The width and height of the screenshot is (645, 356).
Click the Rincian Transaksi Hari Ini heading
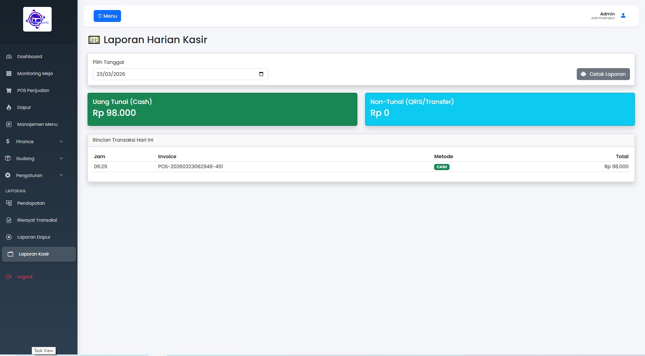click(123, 140)
